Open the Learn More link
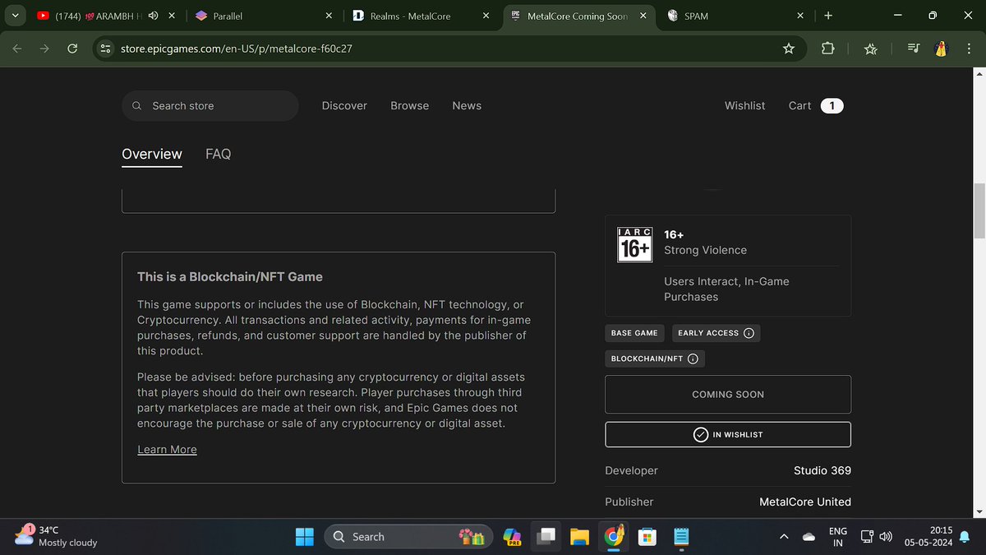Viewport: 986px width, 555px height. (x=167, y=450)
